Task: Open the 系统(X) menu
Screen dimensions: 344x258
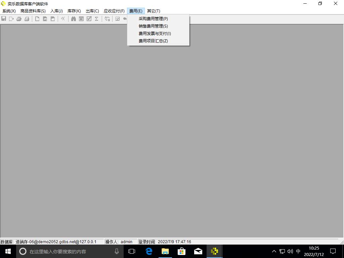Action: (9, 11)
